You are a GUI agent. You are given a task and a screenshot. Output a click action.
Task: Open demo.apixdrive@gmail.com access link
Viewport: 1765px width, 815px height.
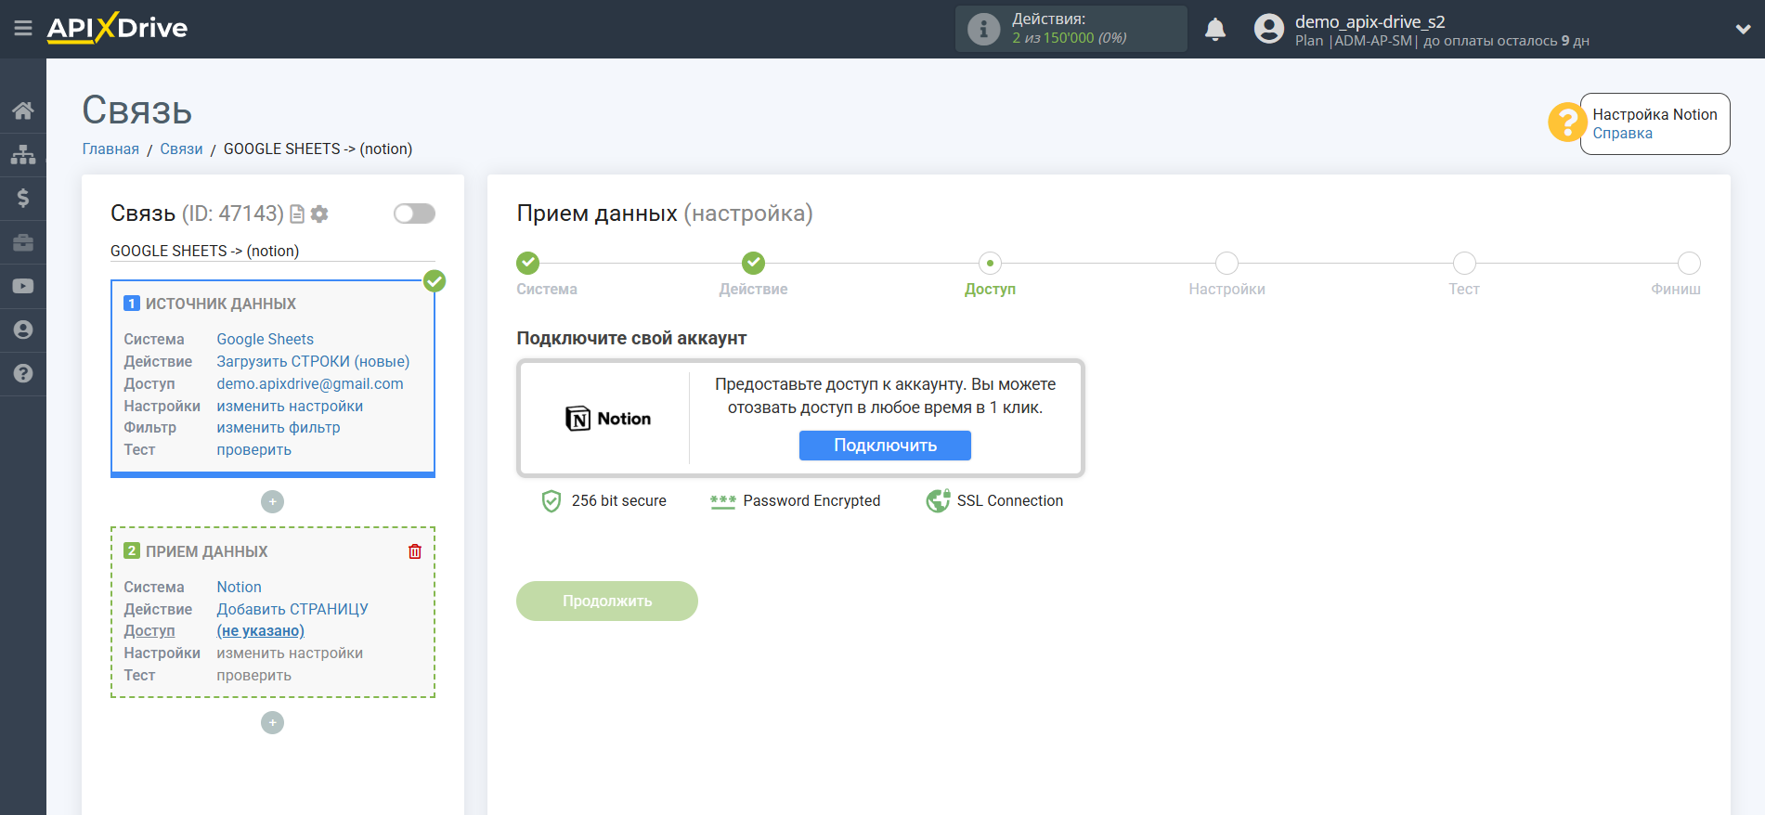click(310, 383)
